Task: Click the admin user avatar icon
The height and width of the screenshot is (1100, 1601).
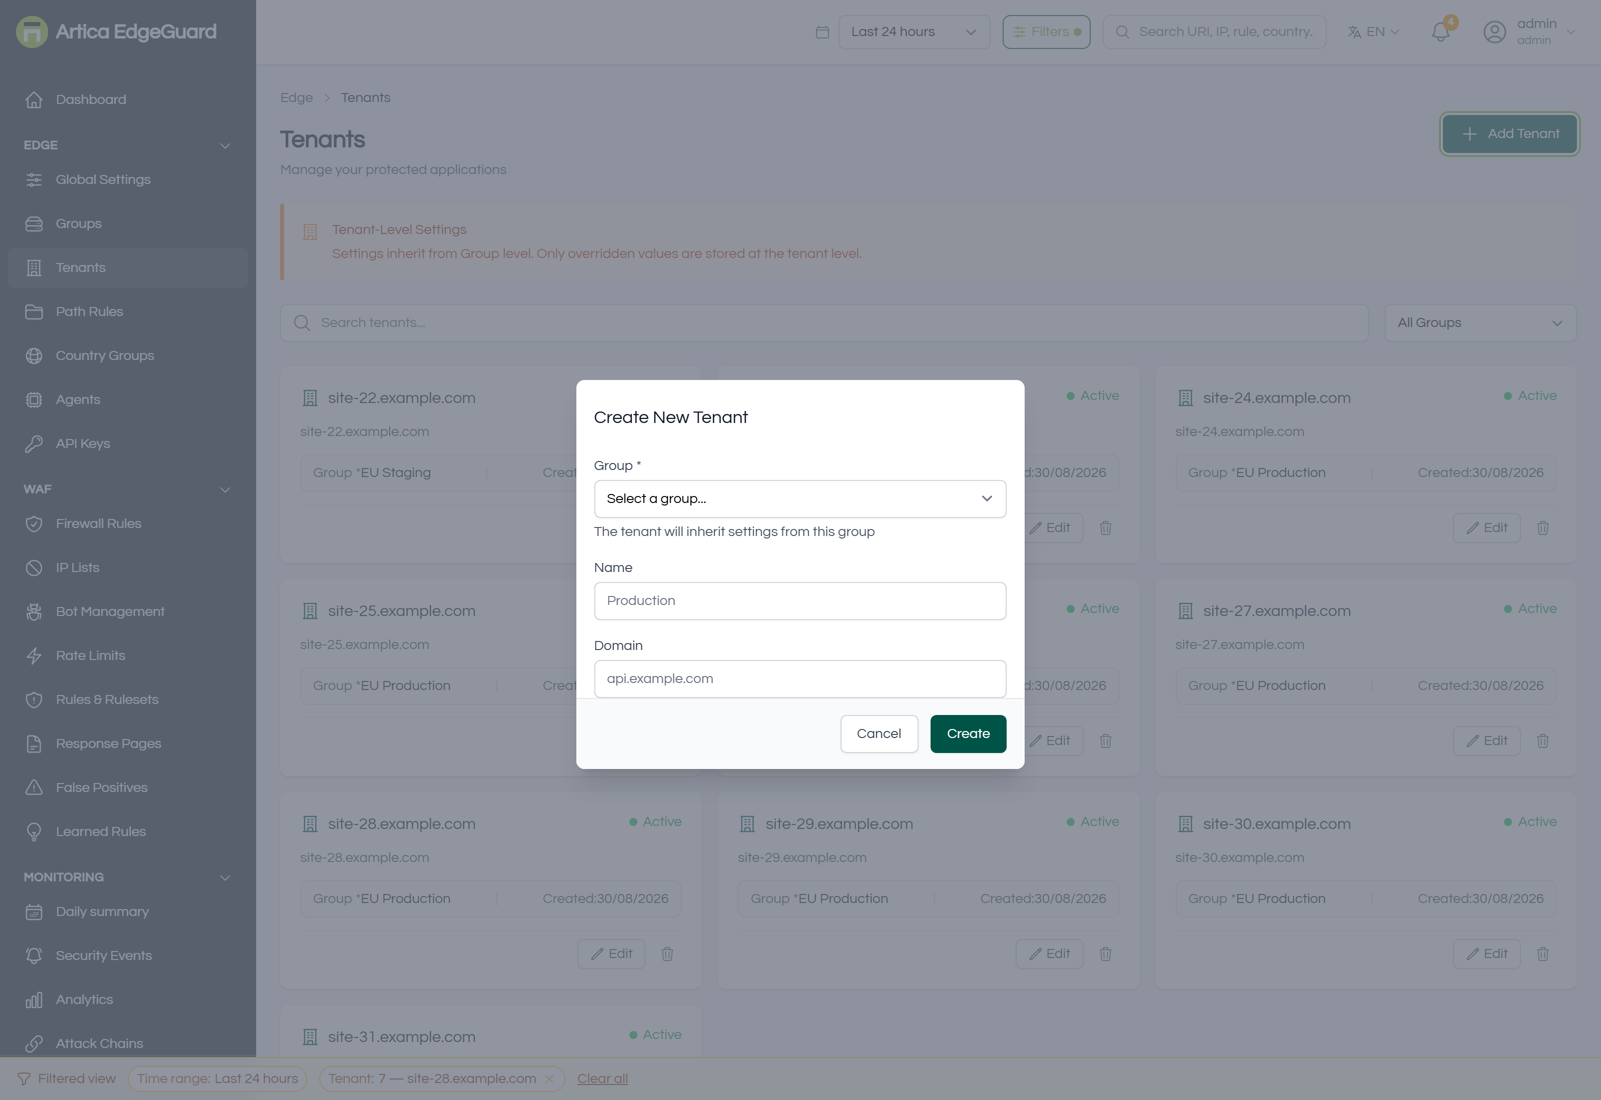Action: pyautogui.click(x=1494, y=31)
